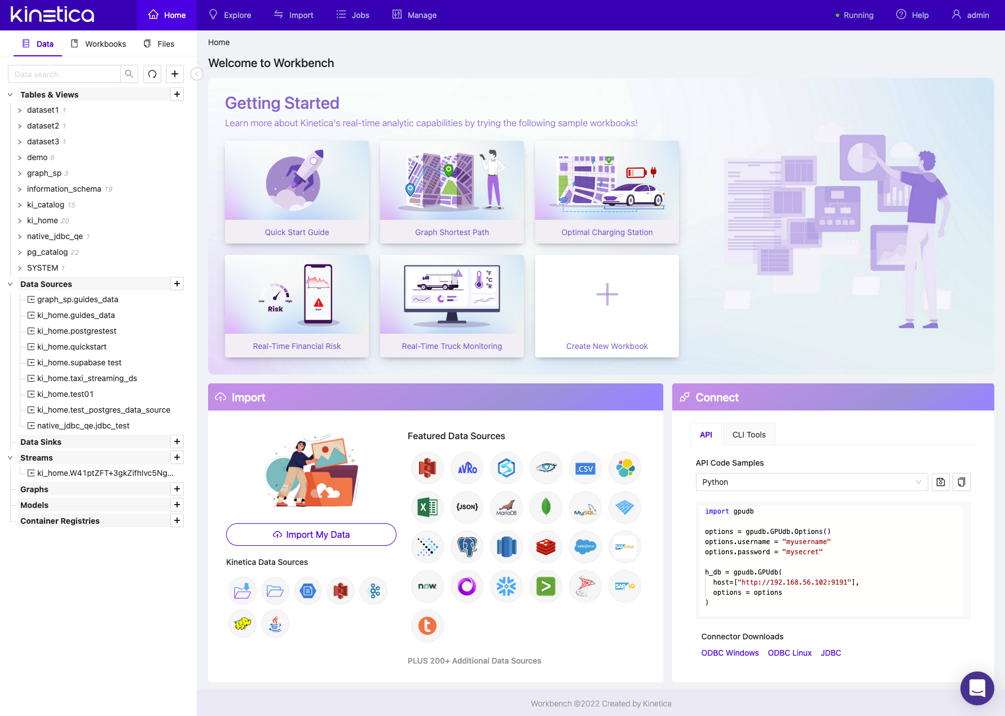Open the Real-Time Truck Monitoring workbook
The height and width of the screenshot is (716, 1005).
coord(452,306)
